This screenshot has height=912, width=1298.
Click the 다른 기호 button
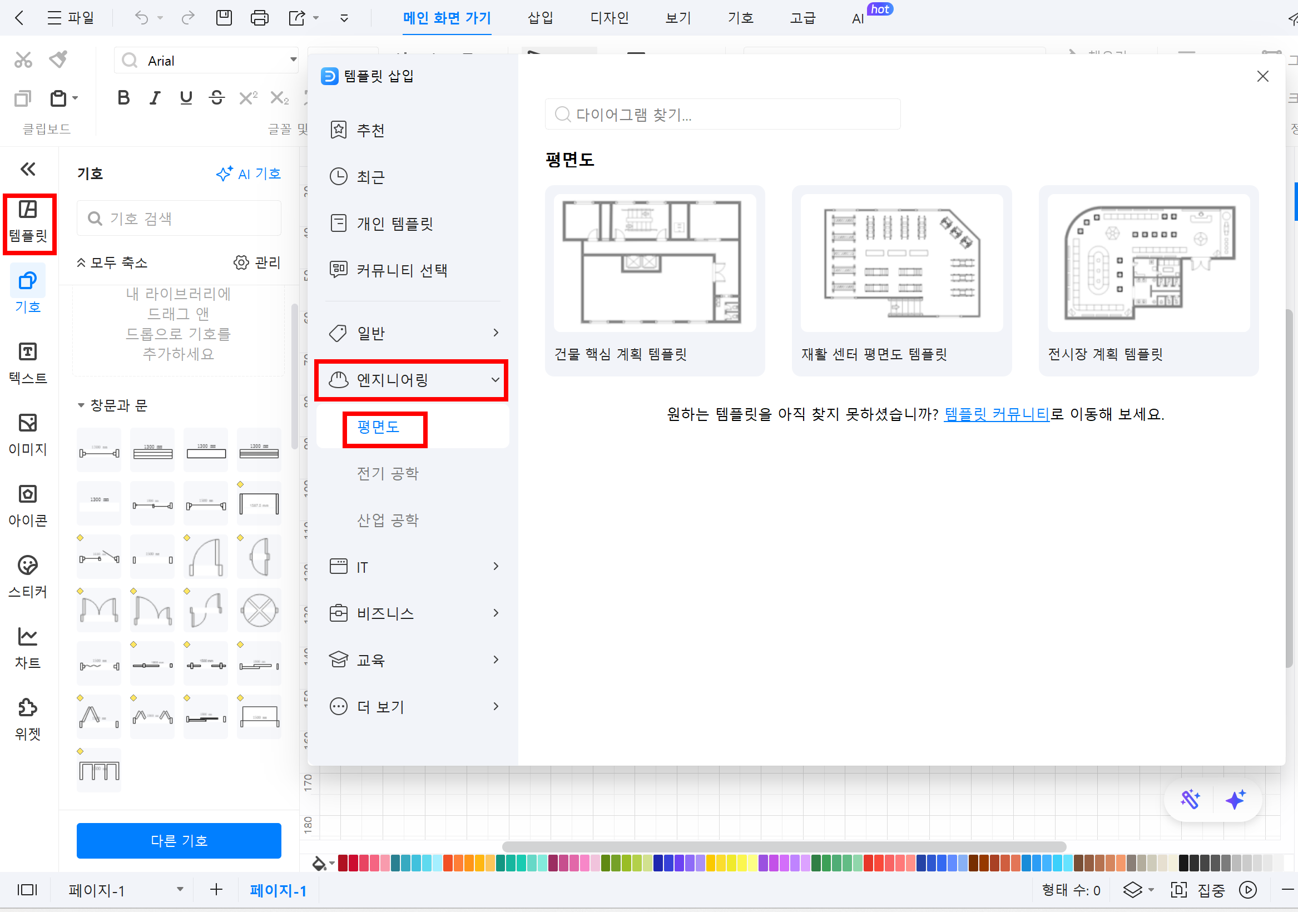click(x=179, y=840)
